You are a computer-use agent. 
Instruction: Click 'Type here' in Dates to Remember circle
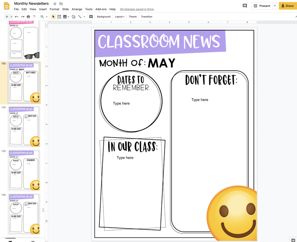122,103
